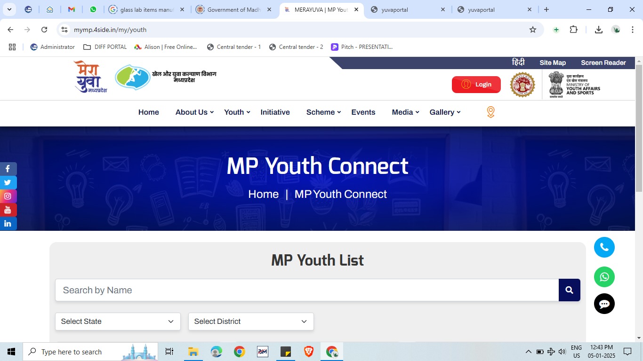Open the Scheme menu

click(323, 112)
